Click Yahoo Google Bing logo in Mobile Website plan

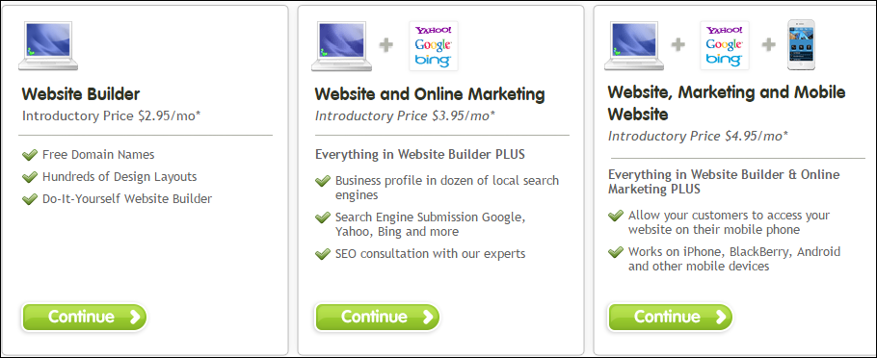(x=725, y=46)
